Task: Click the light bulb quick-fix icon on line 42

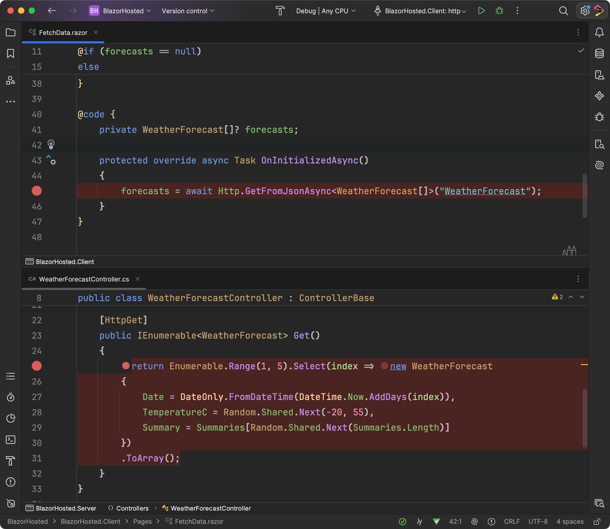Action: pos(51,144)
